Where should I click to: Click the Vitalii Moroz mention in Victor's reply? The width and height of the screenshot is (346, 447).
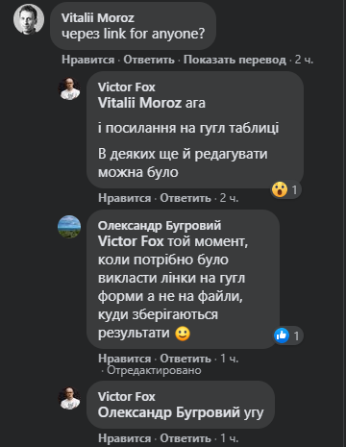(139, 103)
